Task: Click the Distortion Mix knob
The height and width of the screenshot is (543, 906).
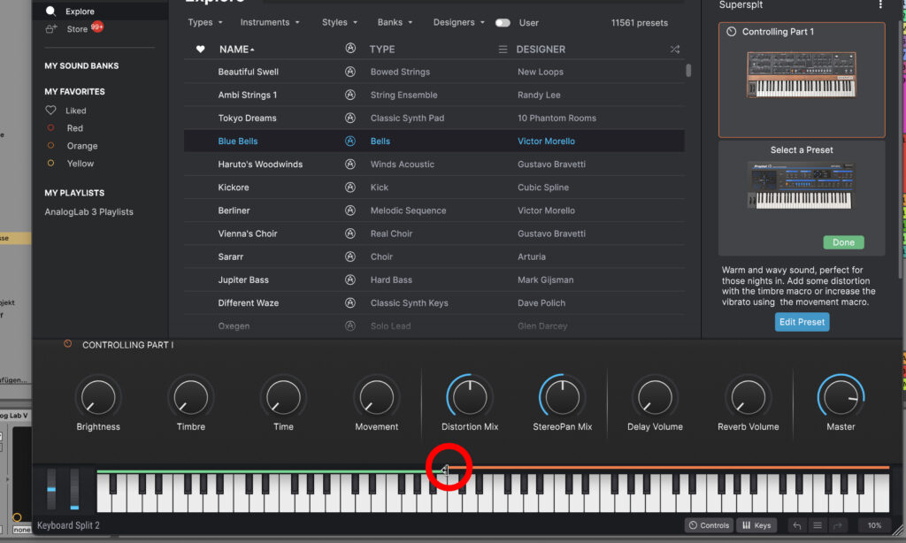Action: tap(470, 397)
